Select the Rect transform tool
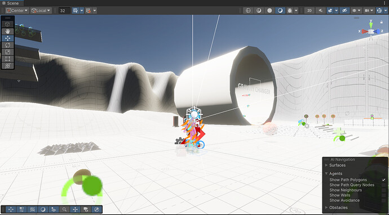Screen dimensions: 389x215 click(x=8, y=59)
